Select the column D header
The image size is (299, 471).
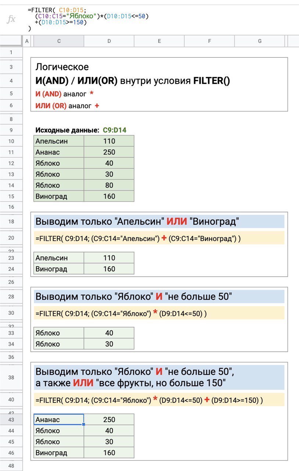tap(109, 41)
